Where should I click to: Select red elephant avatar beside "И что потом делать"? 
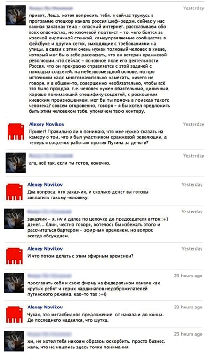pyautogui.click(x=14, y=256)
